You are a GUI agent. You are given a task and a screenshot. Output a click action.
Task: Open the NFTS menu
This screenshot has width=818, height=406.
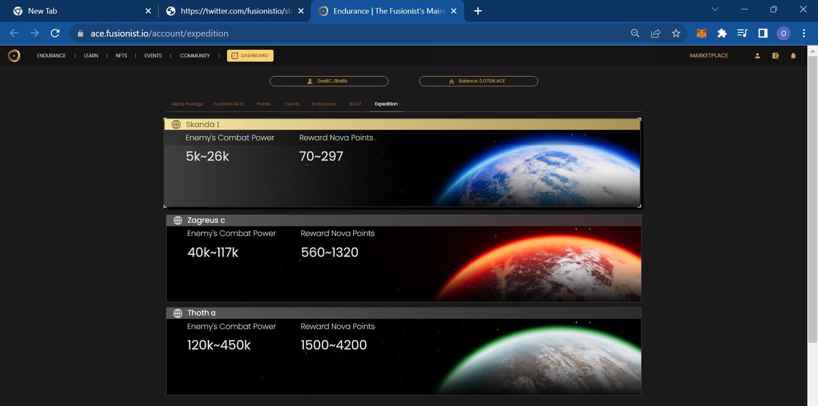121,56
